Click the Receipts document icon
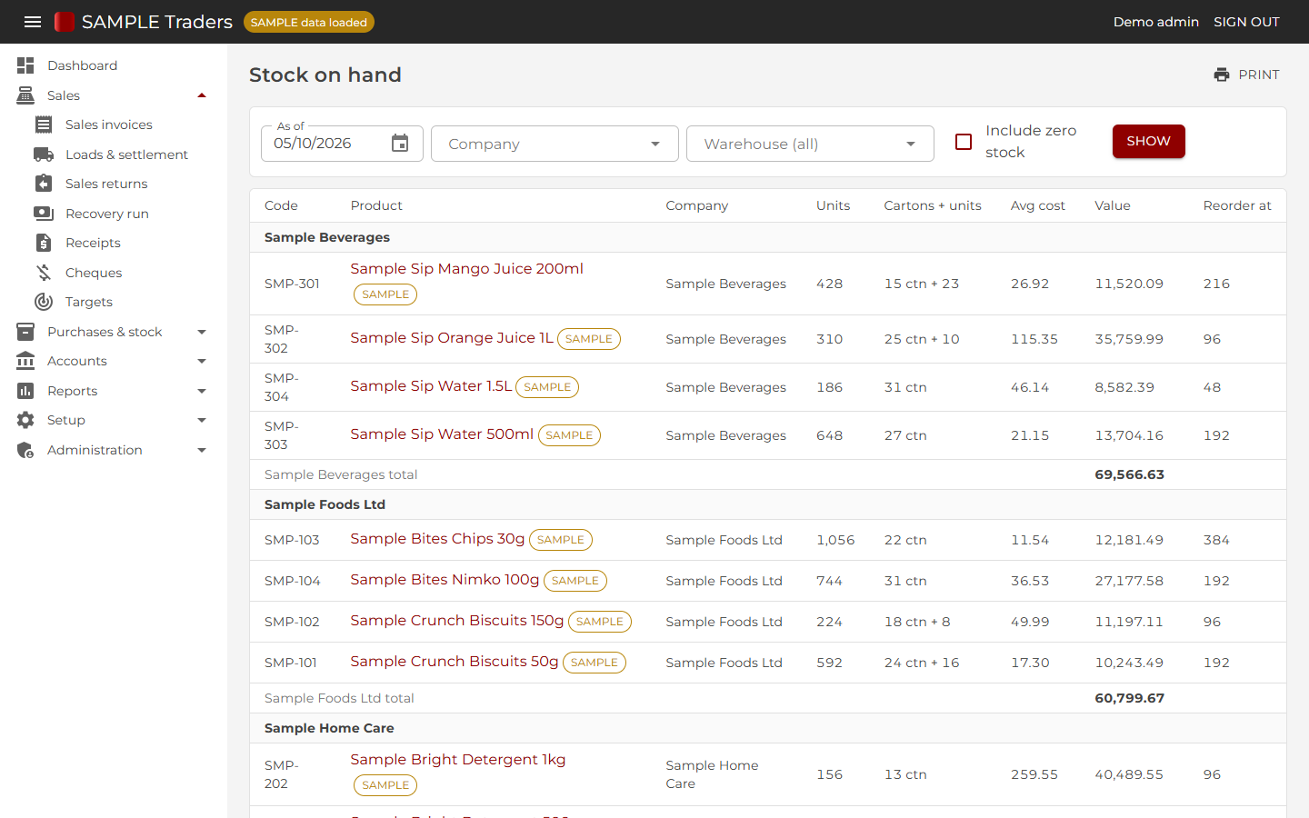Screen dimensions: 1309x818 tap(44, 243)
